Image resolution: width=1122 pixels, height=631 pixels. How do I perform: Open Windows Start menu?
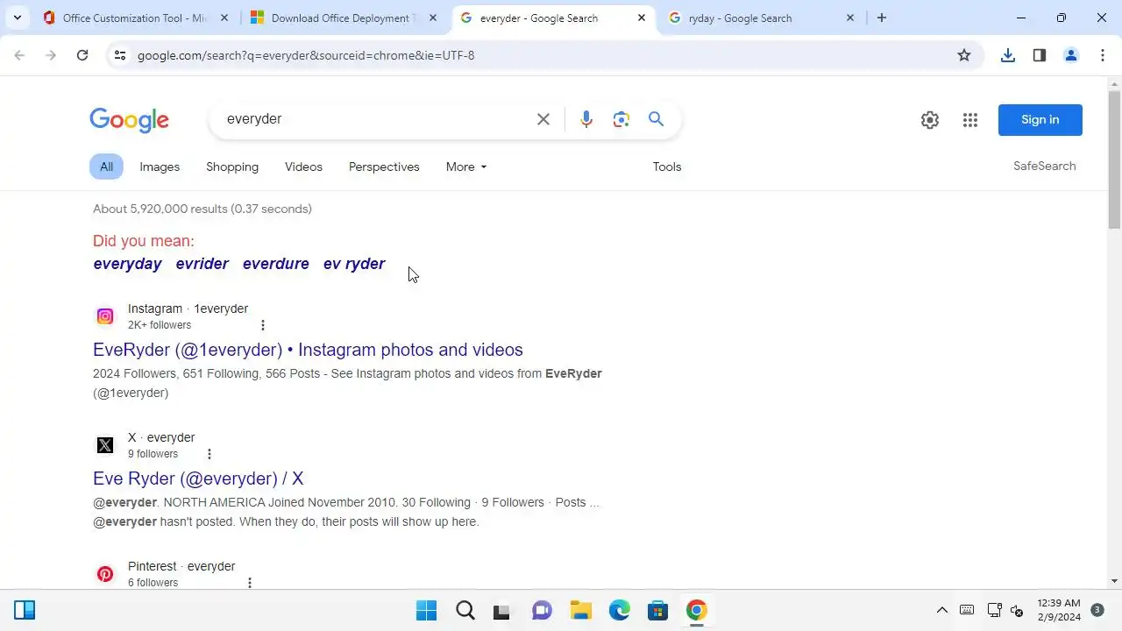point(427,611)
